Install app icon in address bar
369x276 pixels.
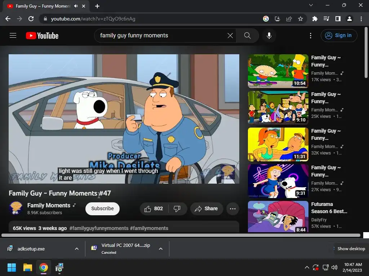(277, 19)
